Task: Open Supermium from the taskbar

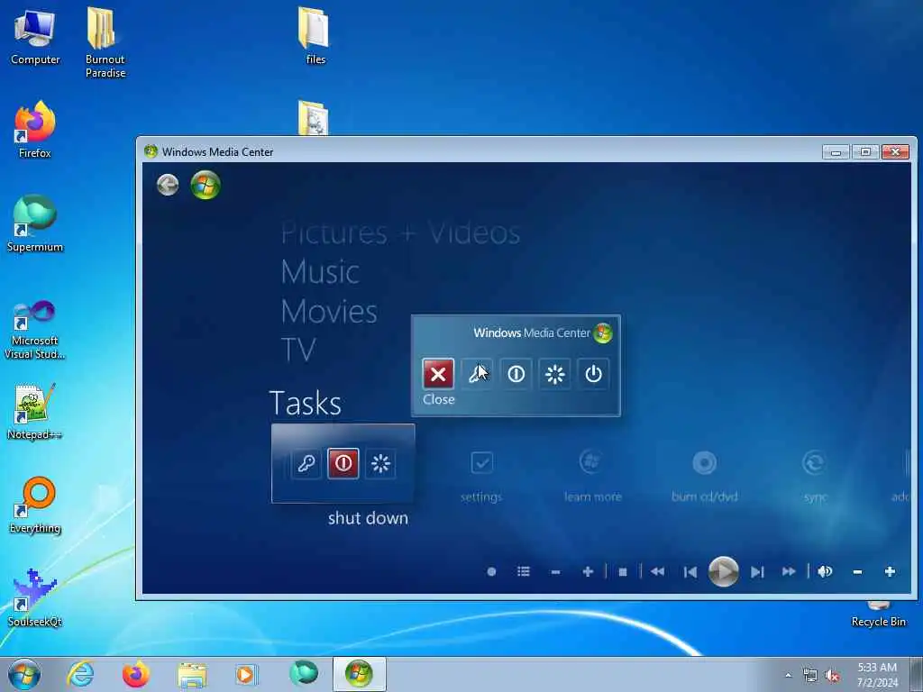Action: click(x=303, y=674)
